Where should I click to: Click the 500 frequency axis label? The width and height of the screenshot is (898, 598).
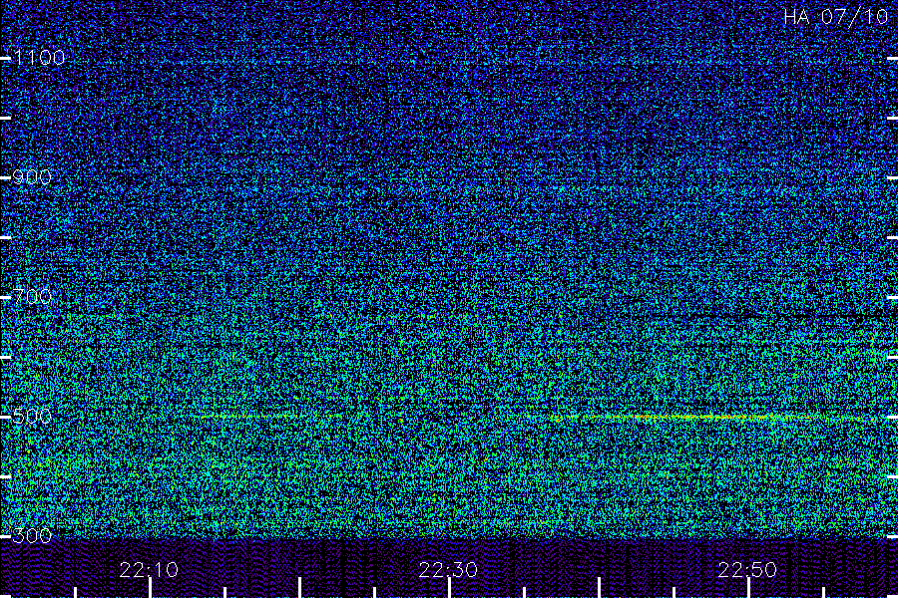pos(32,416)
